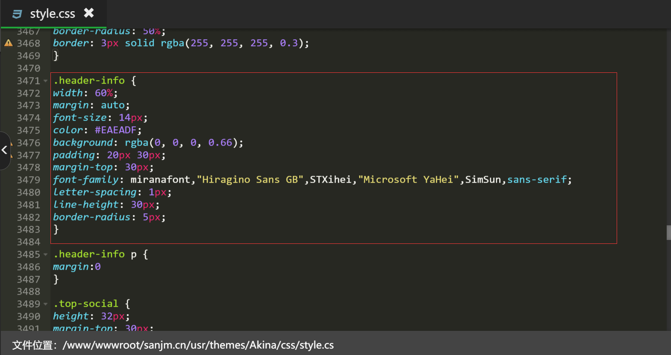Place cursor on the font-family property
The image size is (671, 355).
(x=85, y=180)
